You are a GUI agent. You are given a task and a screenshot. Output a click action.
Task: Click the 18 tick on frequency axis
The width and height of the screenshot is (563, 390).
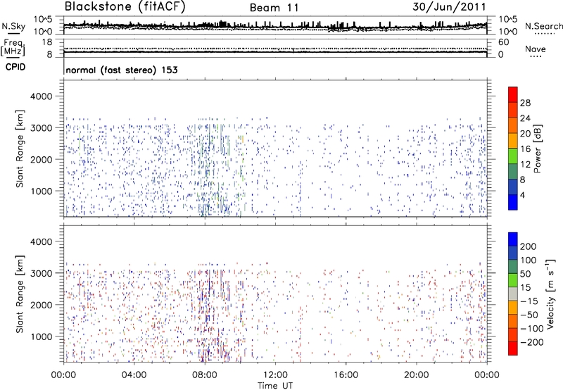[47, 42]
